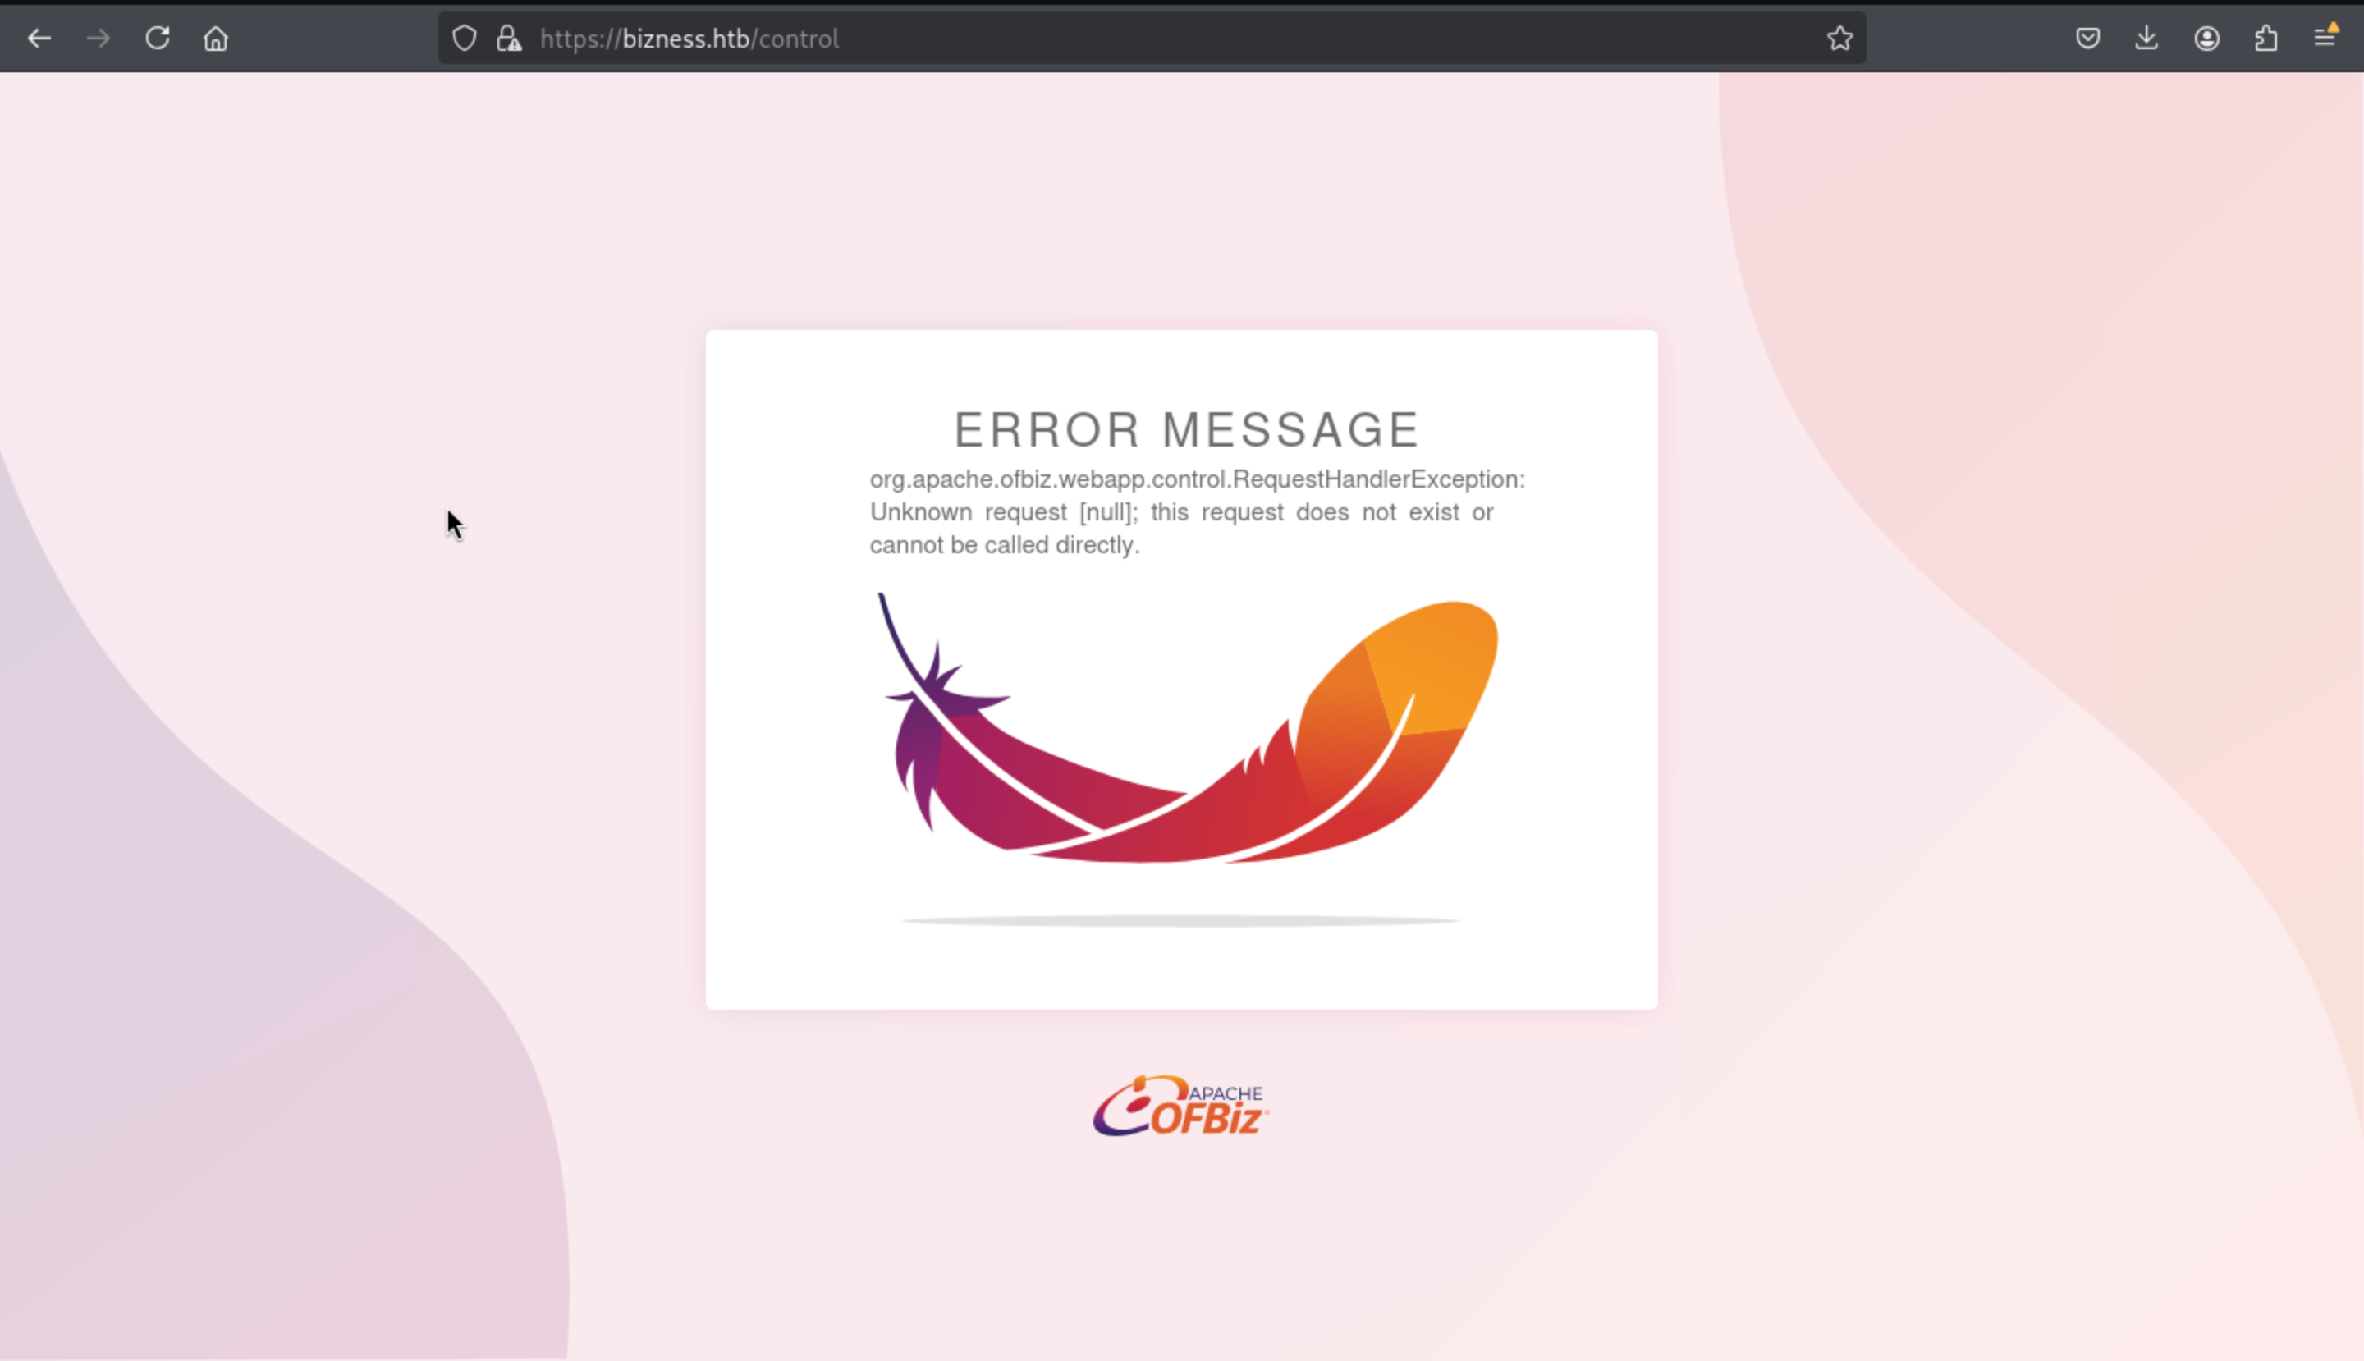Show site security lock information

(509, 39)
